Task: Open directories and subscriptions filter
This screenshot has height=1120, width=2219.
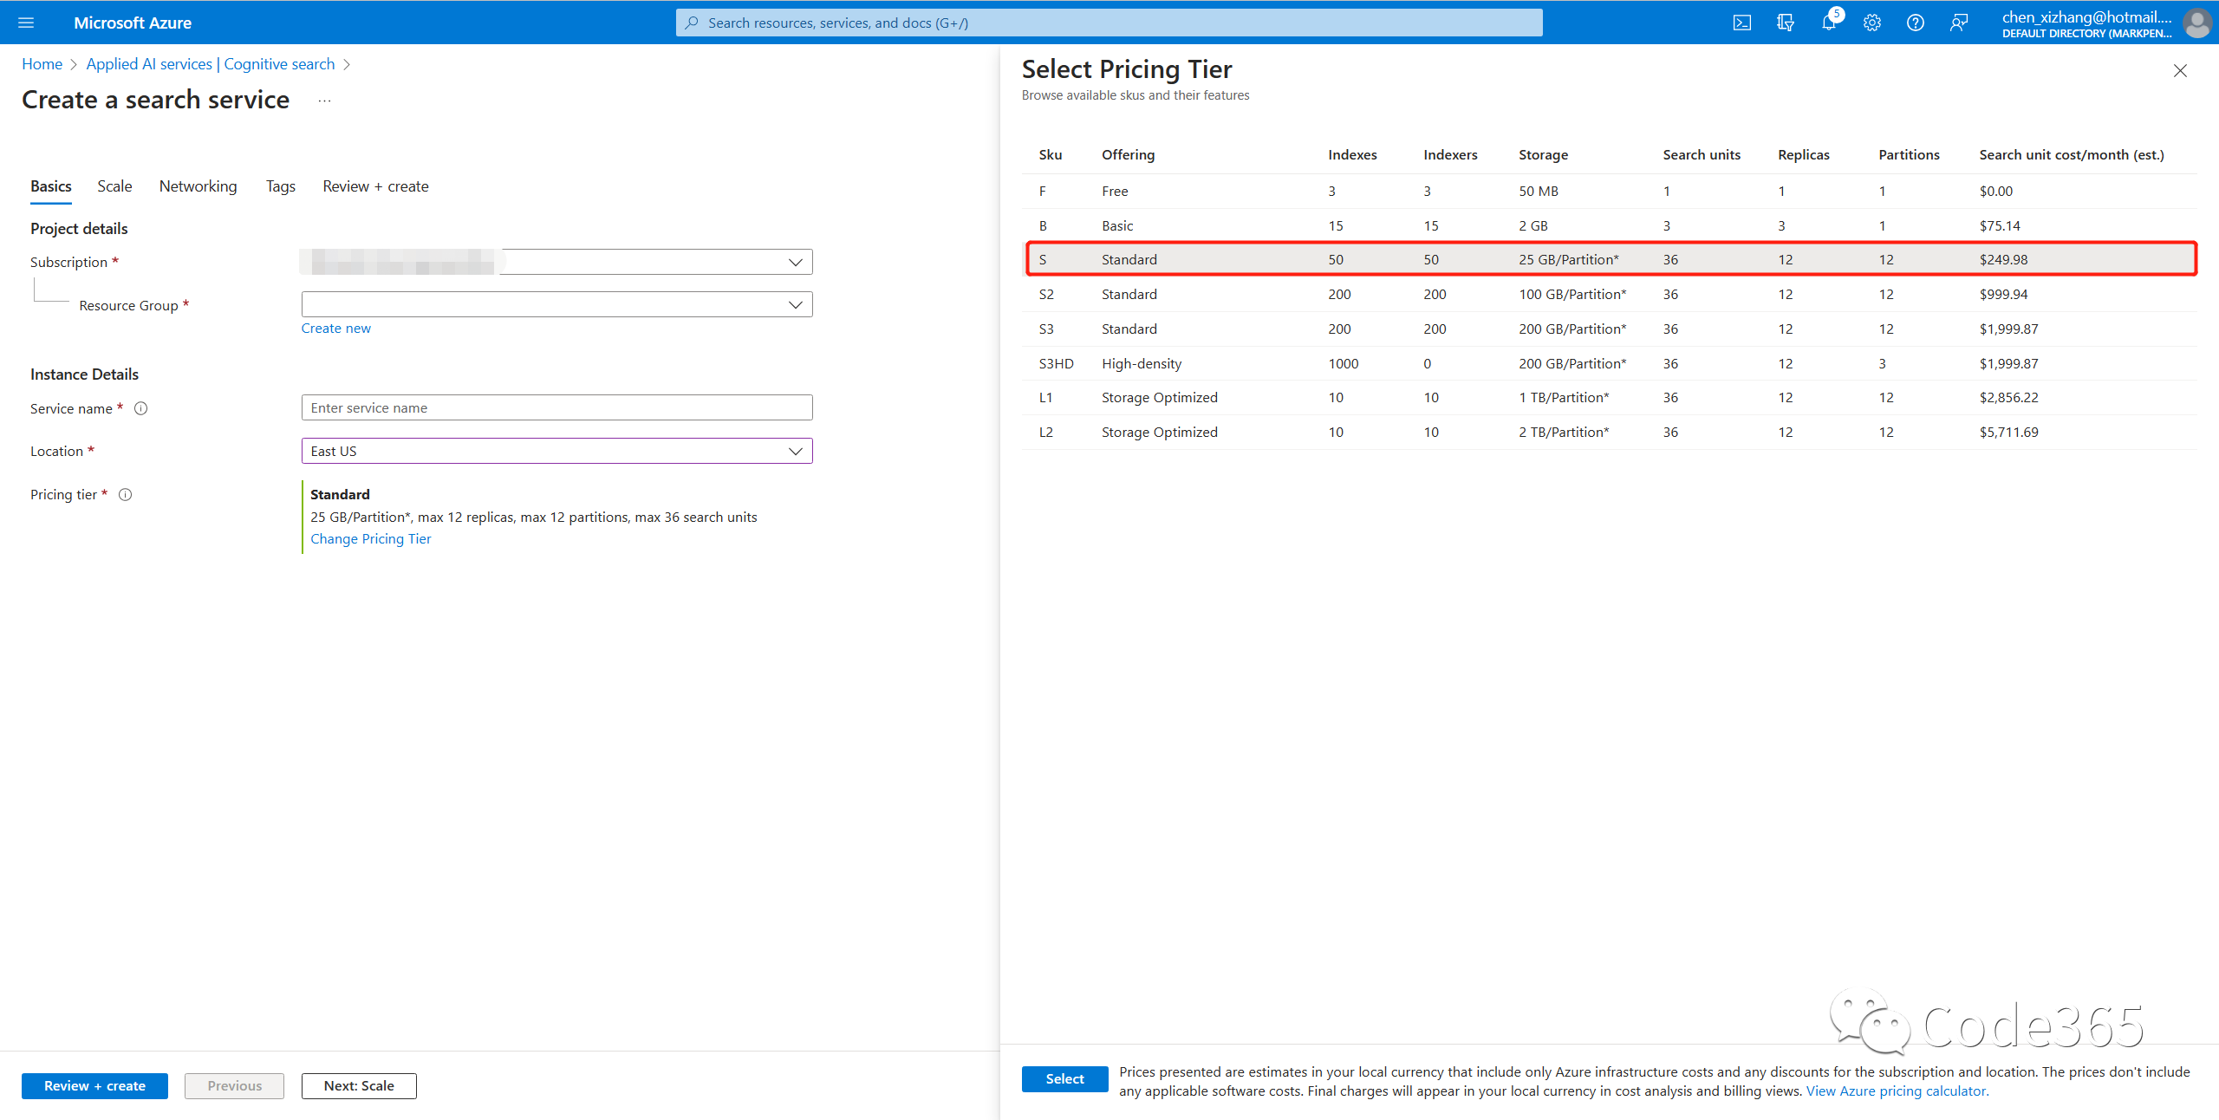Action: tap(1786, 23)
